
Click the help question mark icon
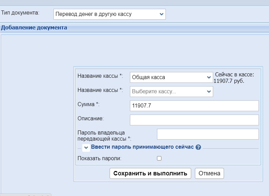[x=198, y=147]
